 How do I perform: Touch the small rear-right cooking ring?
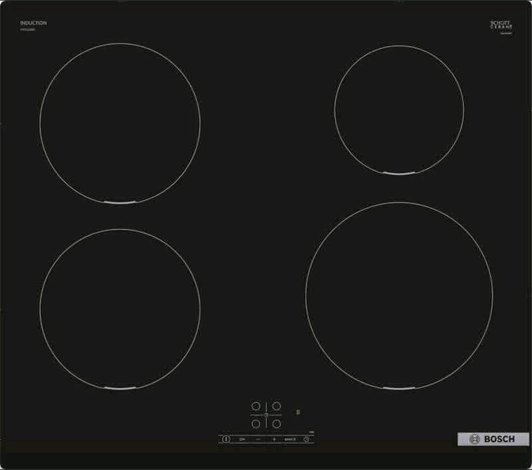click(x=399, y=110)
